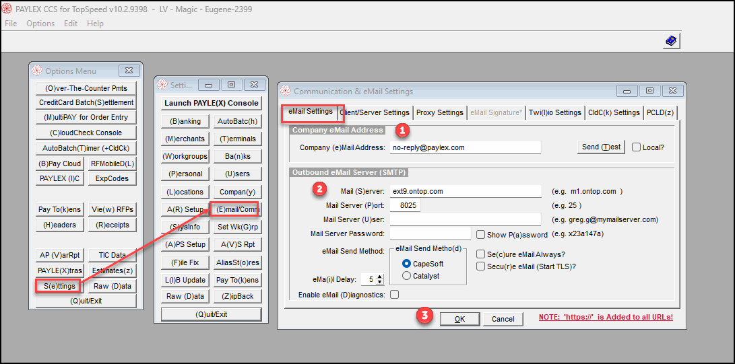Open Compan(y) settings
735x364 pixels.
[x=237, y=192]
